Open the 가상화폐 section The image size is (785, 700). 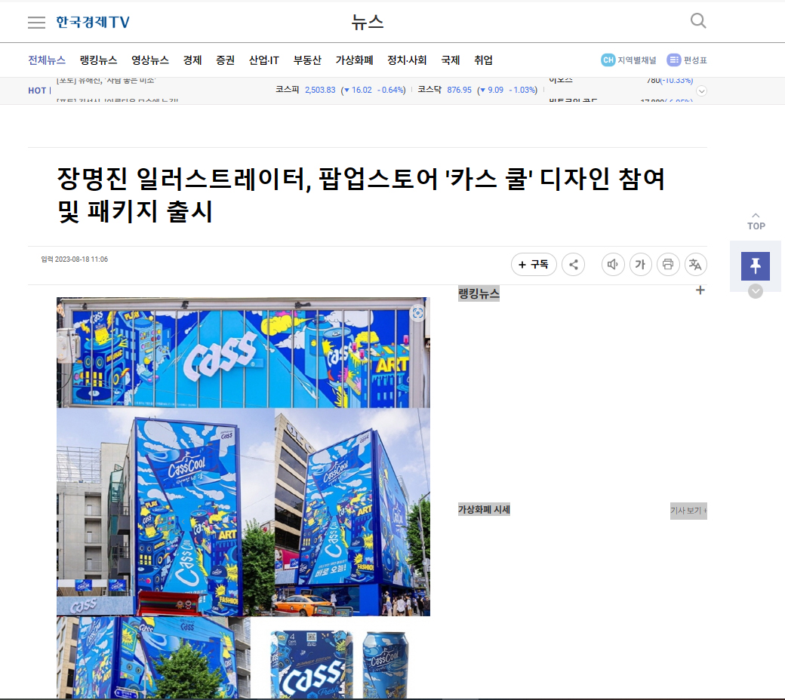point(354,60)
